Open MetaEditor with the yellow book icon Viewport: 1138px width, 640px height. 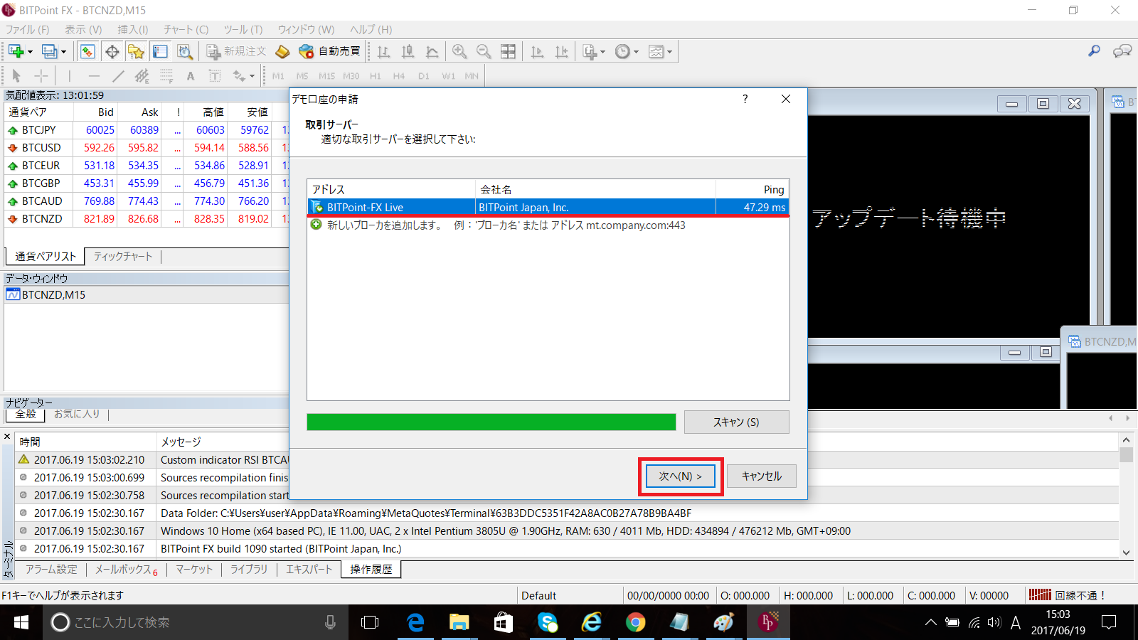(x=282, y=51)
